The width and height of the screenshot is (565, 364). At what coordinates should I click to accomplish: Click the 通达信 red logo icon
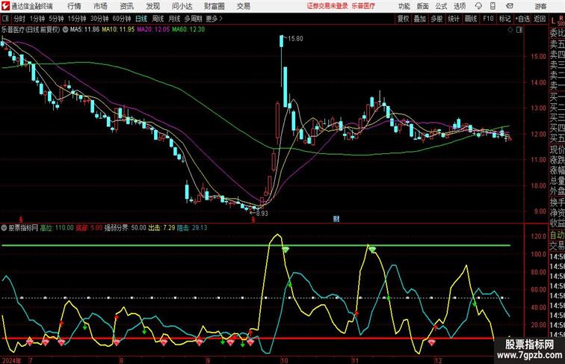click(x=5, y=6)
